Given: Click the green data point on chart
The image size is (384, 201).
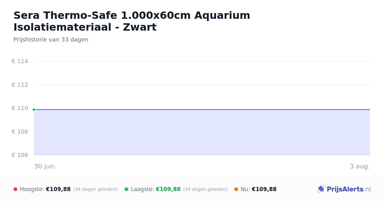Looking at the screenshot, I should point(34,109).
